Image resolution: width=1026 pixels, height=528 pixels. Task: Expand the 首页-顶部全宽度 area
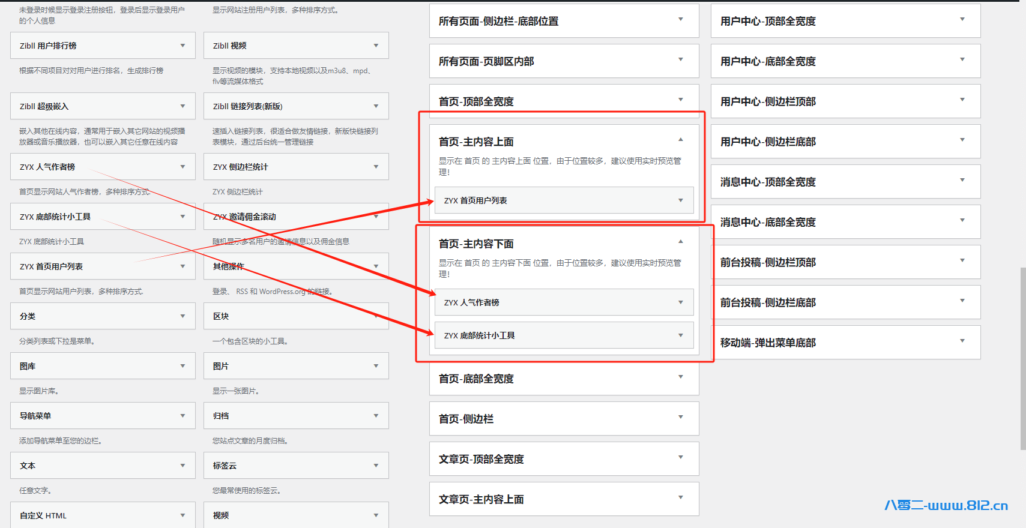[680, 100]
